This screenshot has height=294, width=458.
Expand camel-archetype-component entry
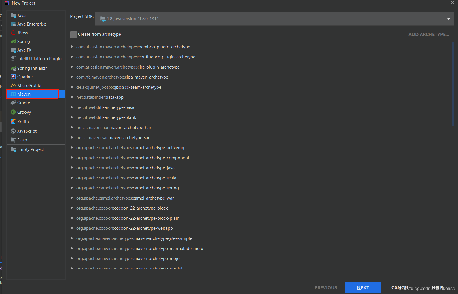click(72, 158)
